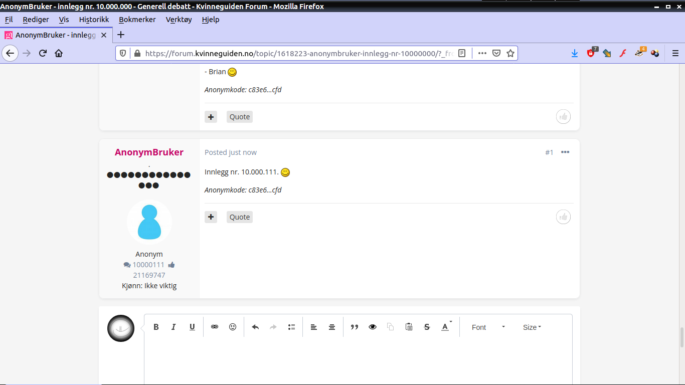Open AnonymBruker user profile link
The height and width of the screenshot is (385, 685).
pyautogui.click(x=149, y=152)
